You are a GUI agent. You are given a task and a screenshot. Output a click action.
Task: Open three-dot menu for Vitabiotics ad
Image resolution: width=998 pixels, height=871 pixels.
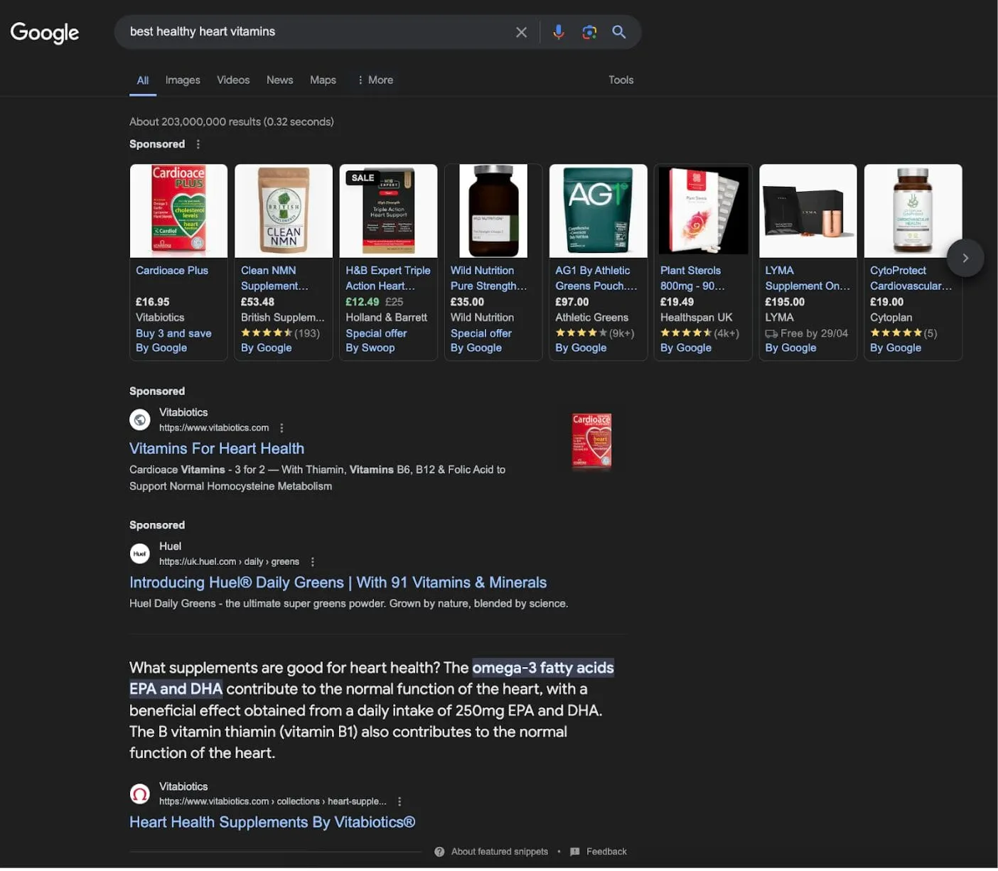tap(282, 428)
